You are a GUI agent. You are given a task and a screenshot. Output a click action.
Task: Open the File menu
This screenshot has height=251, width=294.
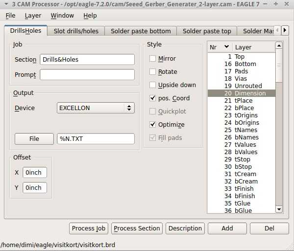(10, 16)
